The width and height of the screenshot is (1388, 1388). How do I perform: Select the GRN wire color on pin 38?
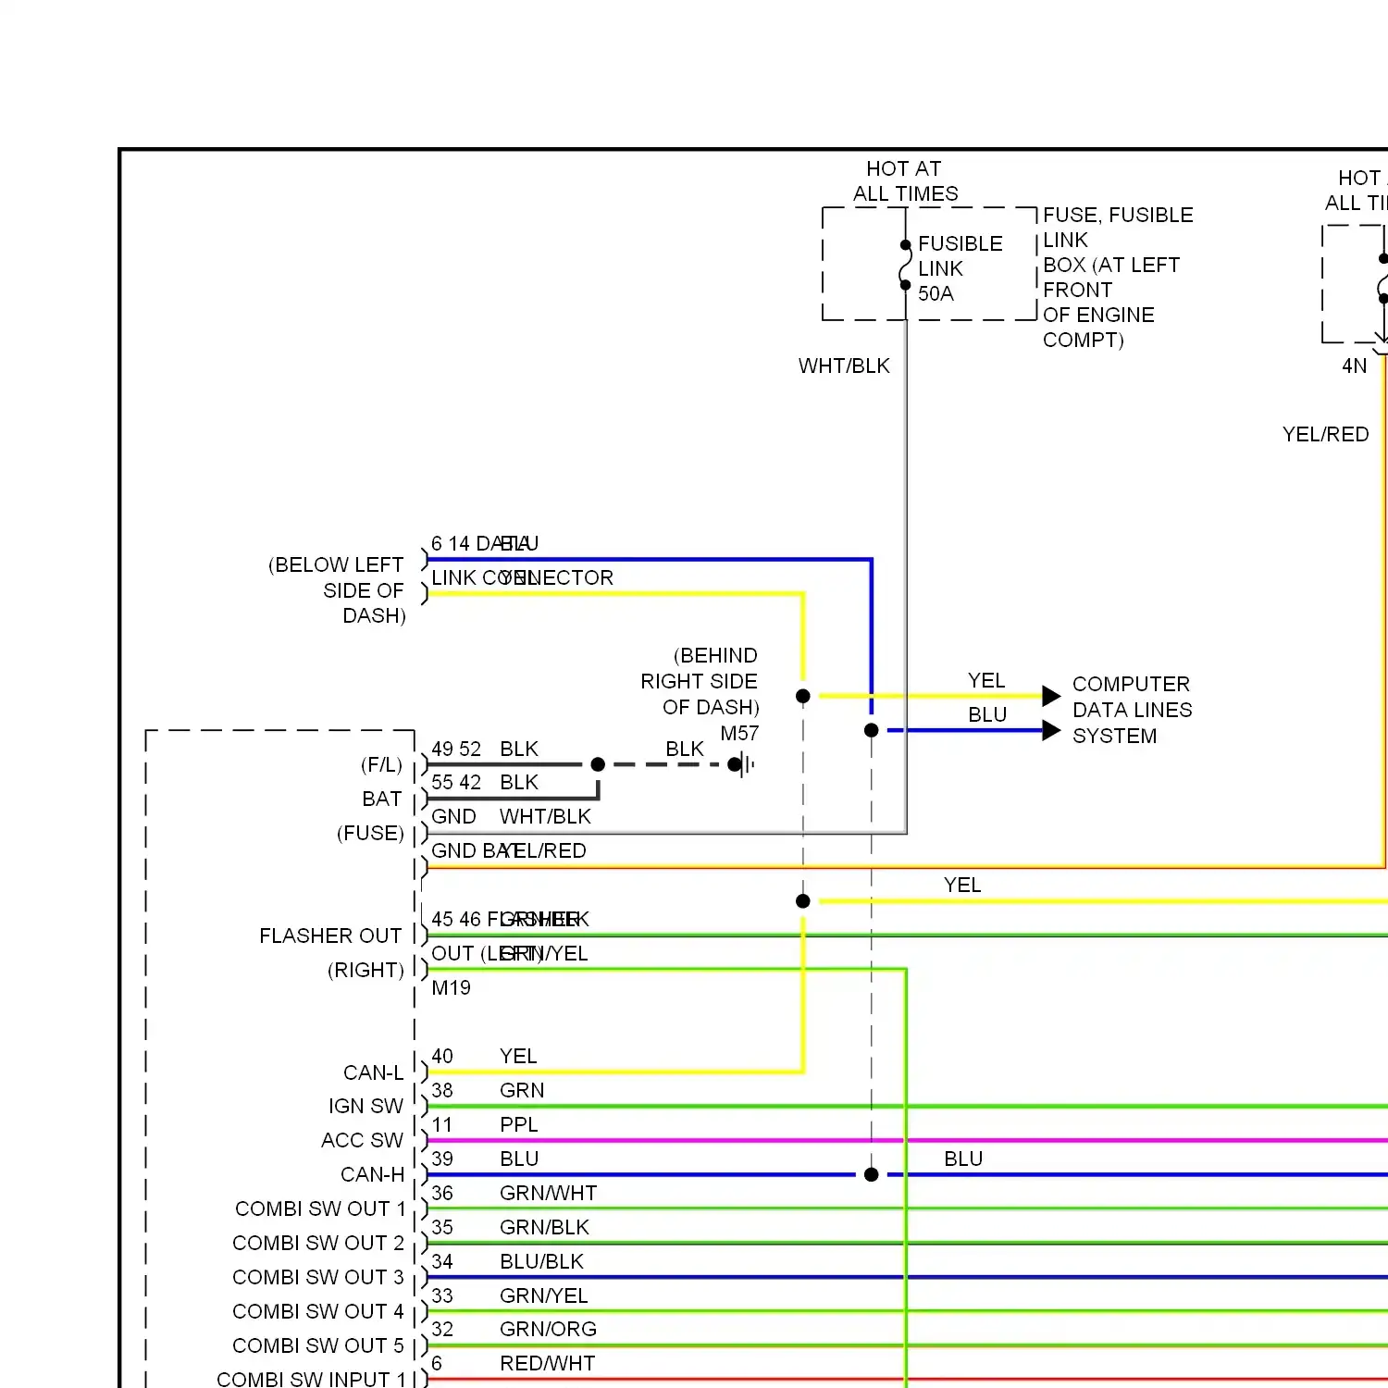[x=522, y=1091]
